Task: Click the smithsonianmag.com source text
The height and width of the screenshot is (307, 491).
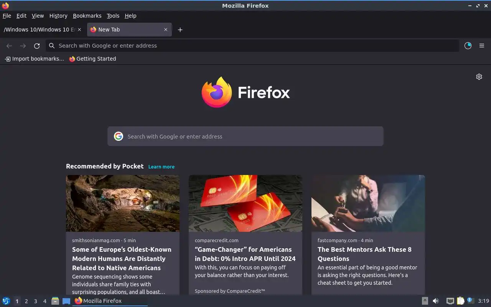Action: coord(96,240)
